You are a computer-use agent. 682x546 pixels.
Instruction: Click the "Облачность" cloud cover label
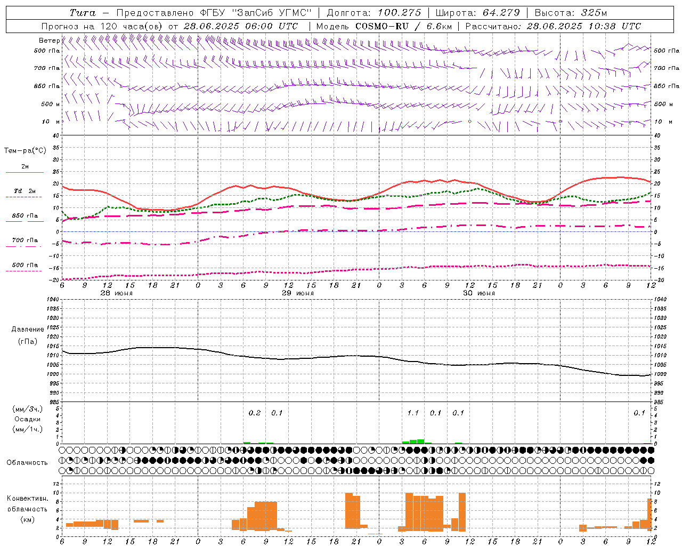(27, 462)
